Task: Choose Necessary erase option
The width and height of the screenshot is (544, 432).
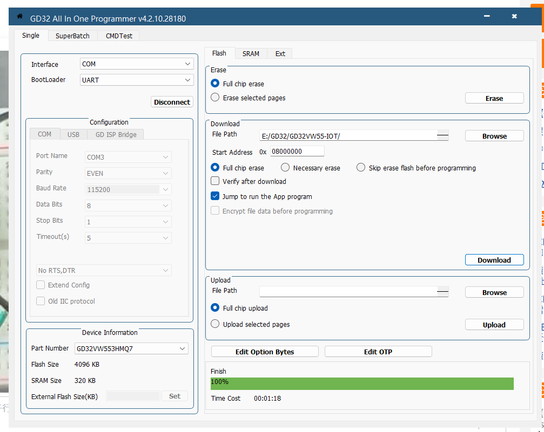Action: 285,168
